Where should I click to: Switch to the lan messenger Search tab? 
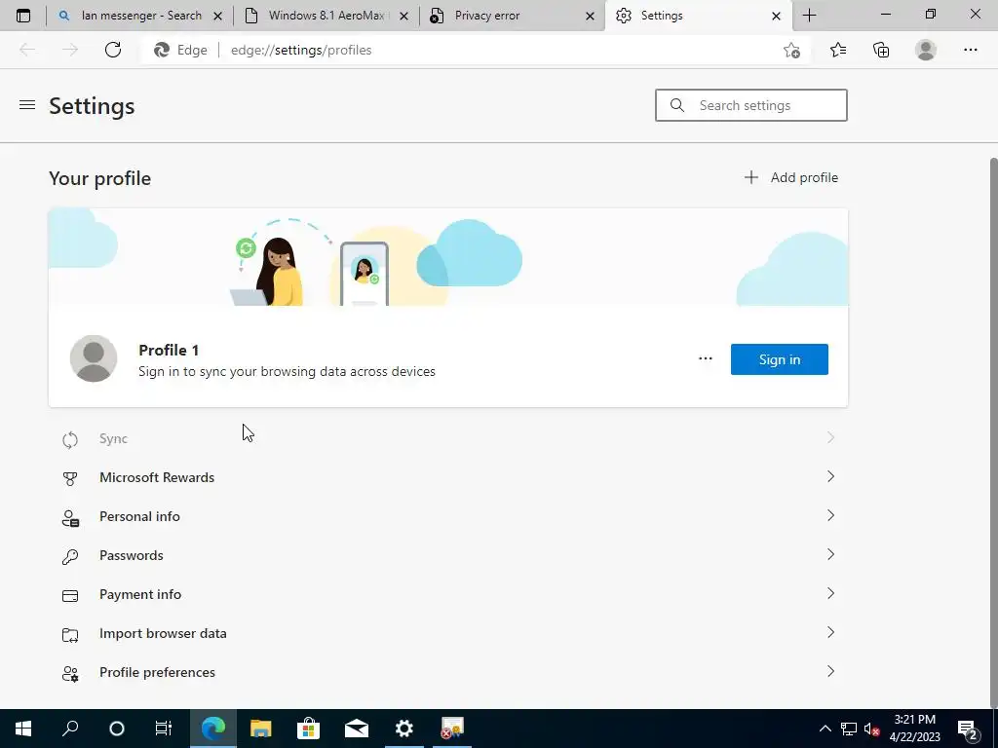pyautogui.click(x=140, y=16)
